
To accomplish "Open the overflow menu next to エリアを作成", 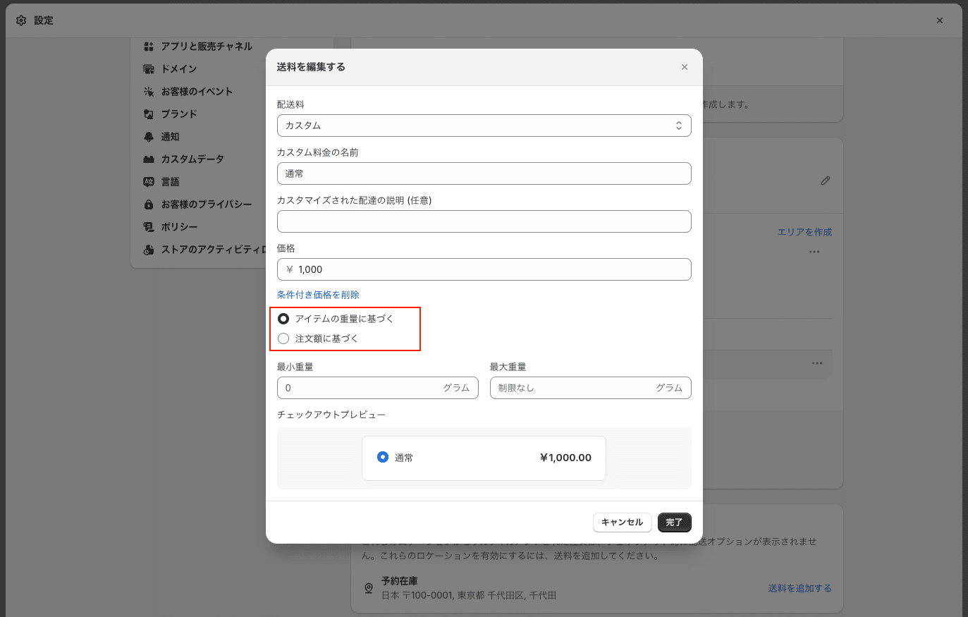I will (x=815, y=251).
